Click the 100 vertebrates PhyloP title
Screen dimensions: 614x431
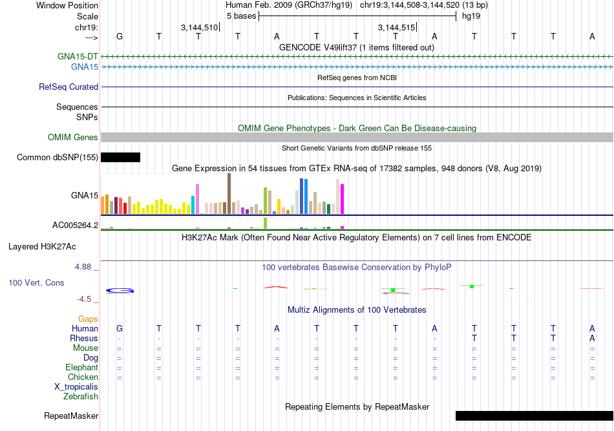click(357, 267)
